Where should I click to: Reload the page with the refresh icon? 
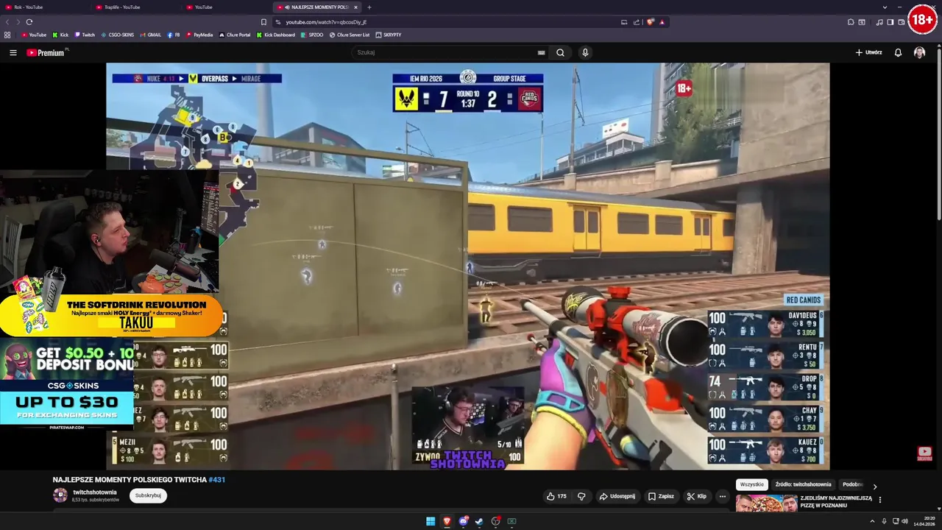[29, 22]
